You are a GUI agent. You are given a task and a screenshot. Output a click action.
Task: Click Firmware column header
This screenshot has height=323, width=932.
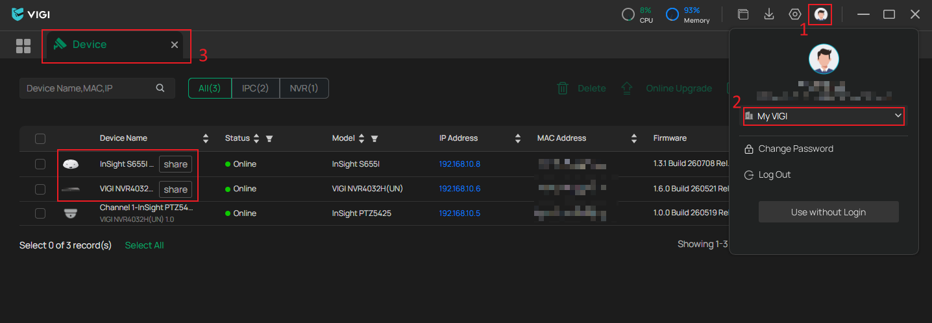coord(670,138)
